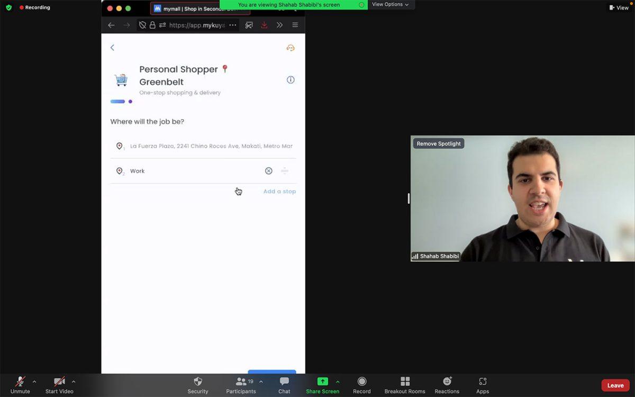Open the View menu at top right
635x397 pixels.
pos(619,7)
